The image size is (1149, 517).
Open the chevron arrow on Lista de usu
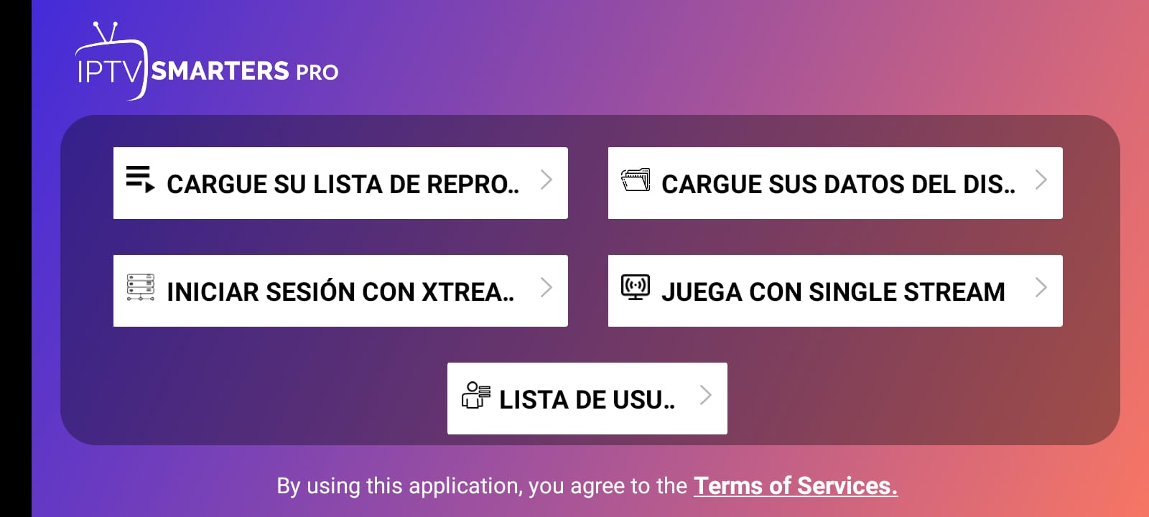[x=706, y=395]
